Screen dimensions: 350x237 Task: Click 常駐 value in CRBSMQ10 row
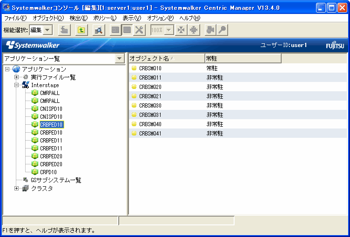(212, 68)
